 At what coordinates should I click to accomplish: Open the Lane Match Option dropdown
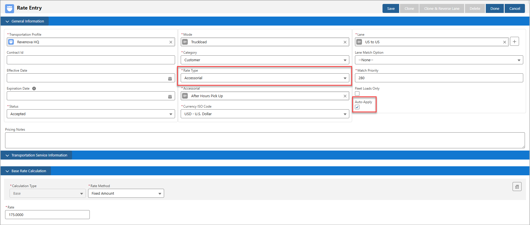coord(439,60)
